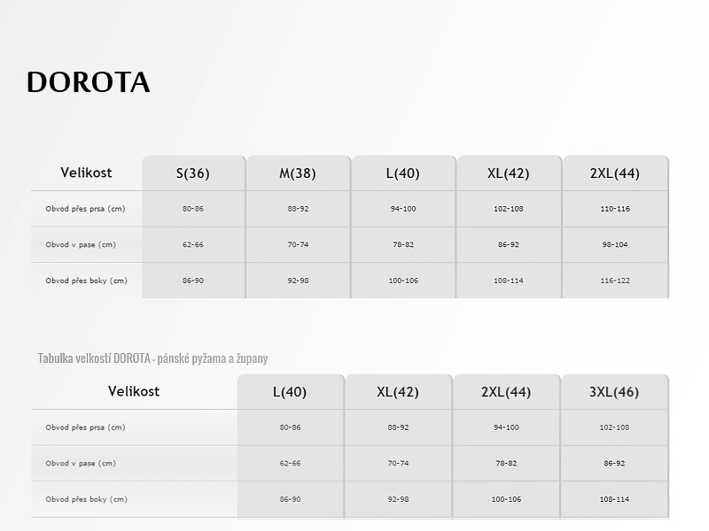The image size is (709, 531).
Task: Click the 108-114 cell under 3XL(46)
Action: 614,499
